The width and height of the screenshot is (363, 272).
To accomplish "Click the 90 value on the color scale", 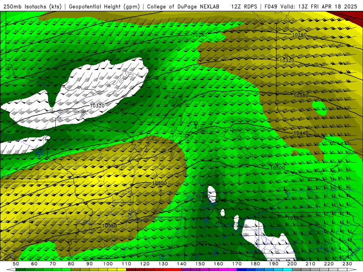I will (x=89, y=264).
